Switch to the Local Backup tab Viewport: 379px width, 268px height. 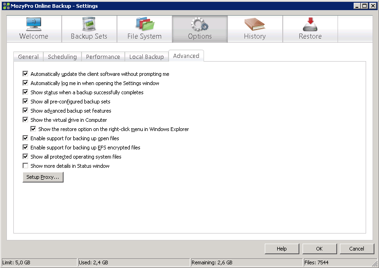click(146, 57)
